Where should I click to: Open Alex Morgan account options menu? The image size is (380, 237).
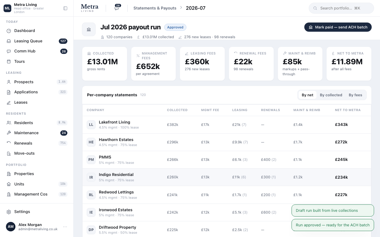pyautogui.click(x=65, y=227)
